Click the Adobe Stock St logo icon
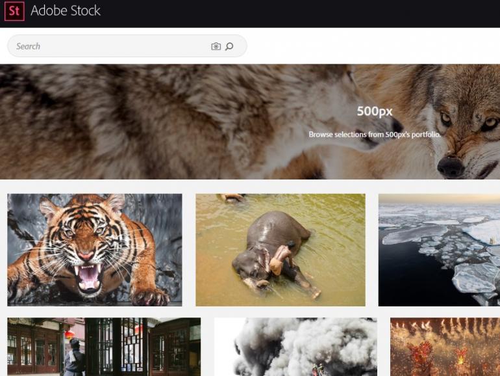Viewport: 500px width, 376px height. point(14,10)
